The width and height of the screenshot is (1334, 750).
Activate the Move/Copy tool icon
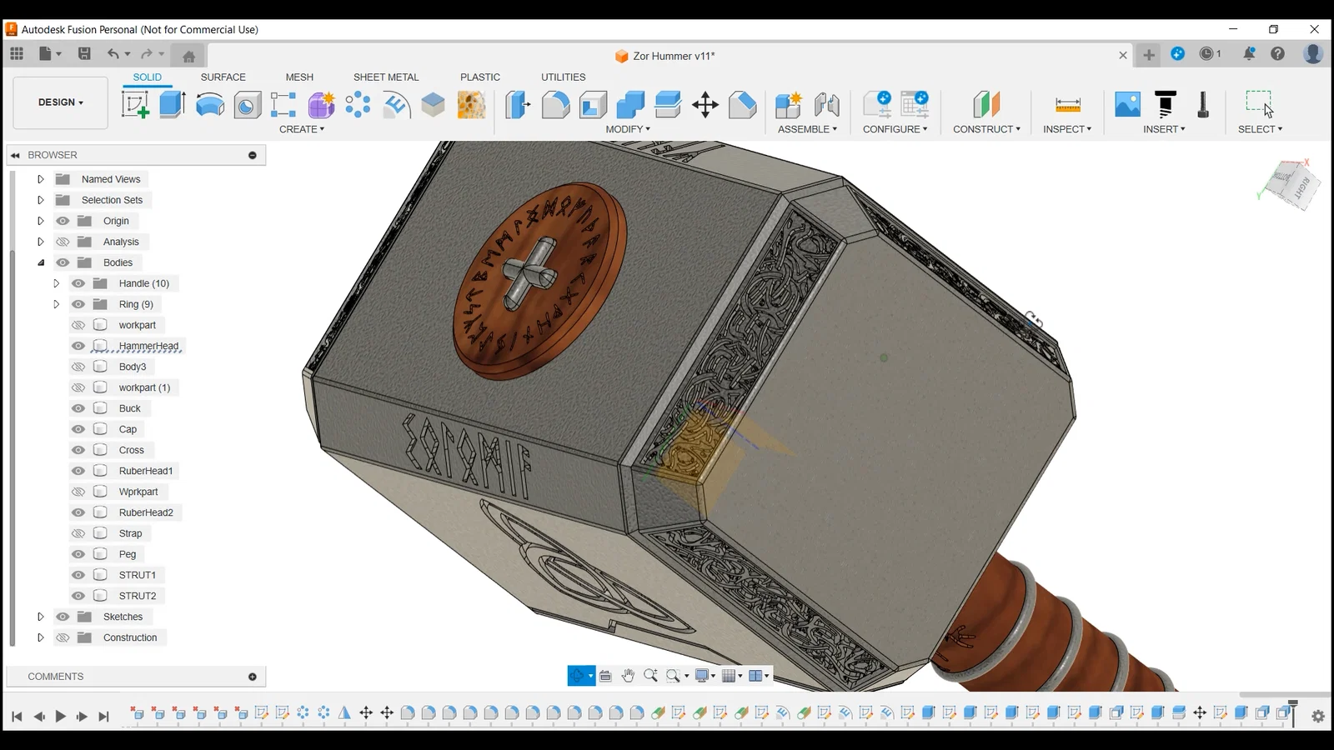[705, 105]
